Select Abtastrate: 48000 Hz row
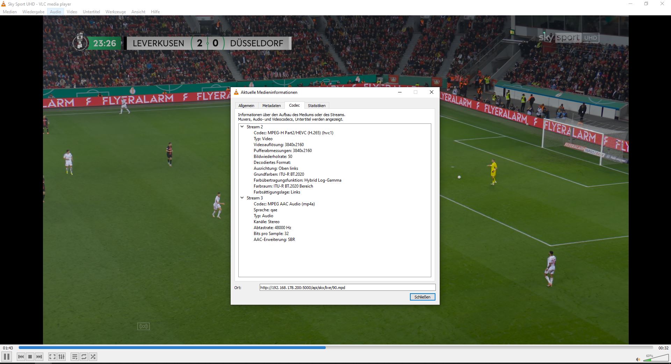The width and height of the screenshot is (671, 364). point(273,228)
